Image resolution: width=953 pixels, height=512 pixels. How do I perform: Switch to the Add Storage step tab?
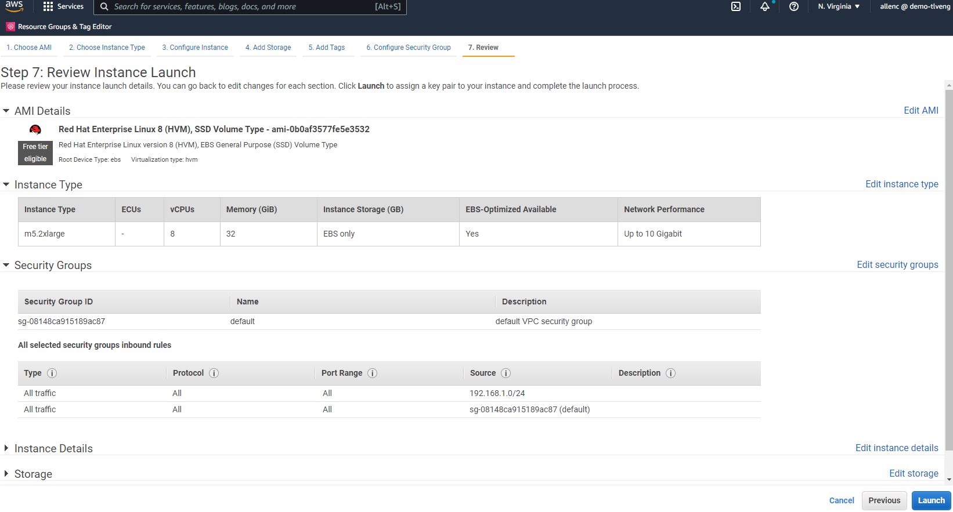tap(268, 48)
